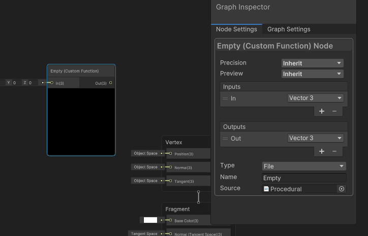Screen dimensions: 368x236
Task: Open the Type dropdown set to File
Action: coord(304,166)
